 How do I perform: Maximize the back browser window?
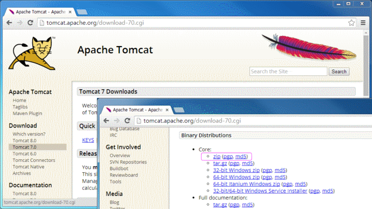pyautogui.click(x=348, y=4)
